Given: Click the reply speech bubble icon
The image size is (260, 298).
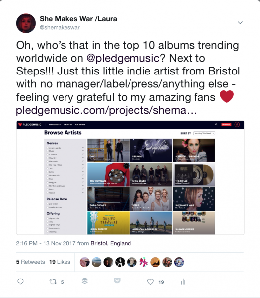Looking at the screenshot, I should [x=20, y=281].
